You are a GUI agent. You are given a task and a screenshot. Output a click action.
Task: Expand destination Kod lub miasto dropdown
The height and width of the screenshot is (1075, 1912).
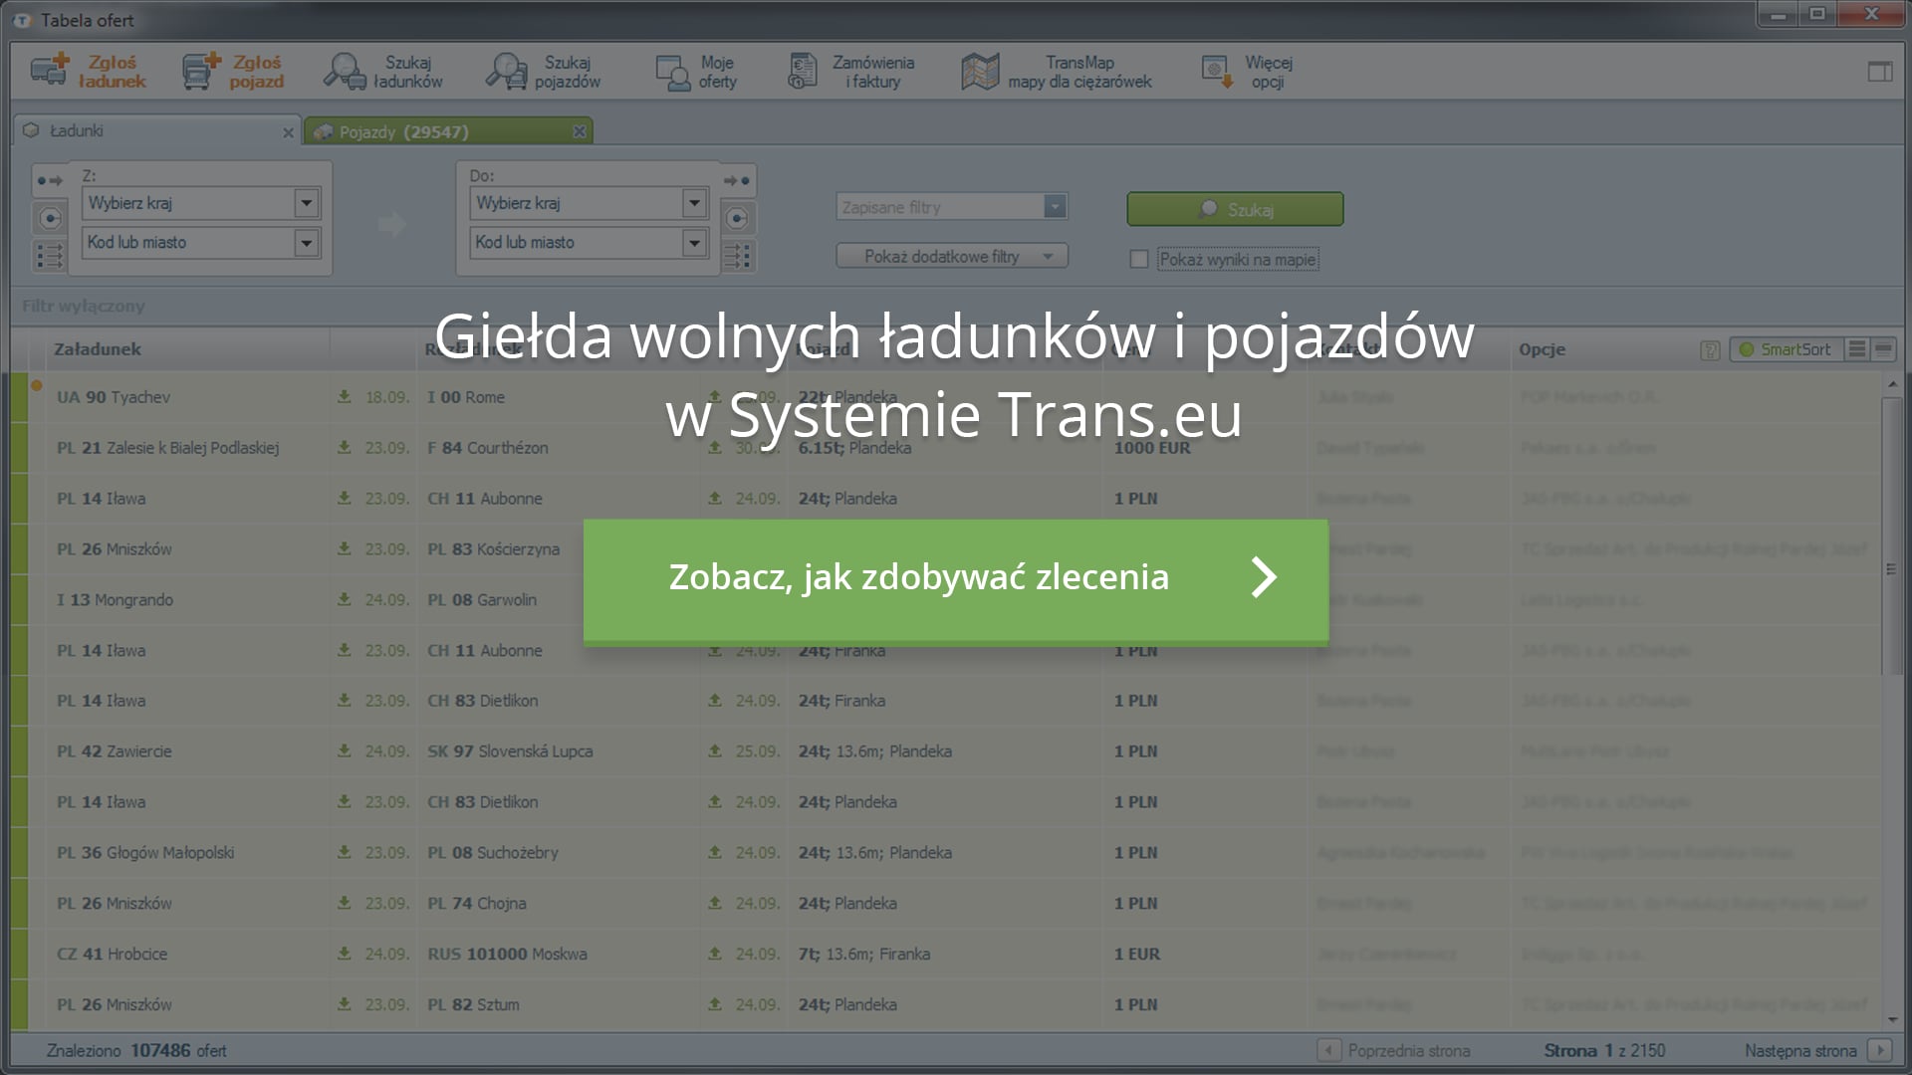(x=695, y=242)
